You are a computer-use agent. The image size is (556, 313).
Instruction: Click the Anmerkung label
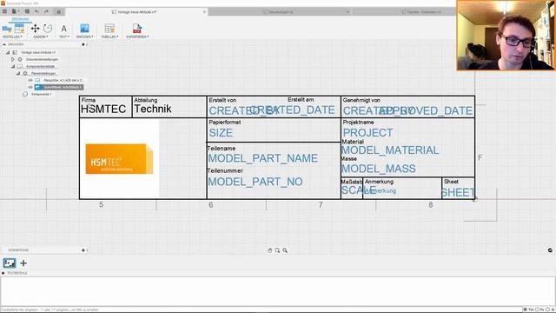(379, 182)
